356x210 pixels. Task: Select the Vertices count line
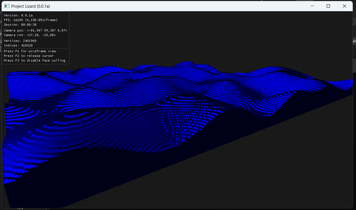click(x=20, y=41)
